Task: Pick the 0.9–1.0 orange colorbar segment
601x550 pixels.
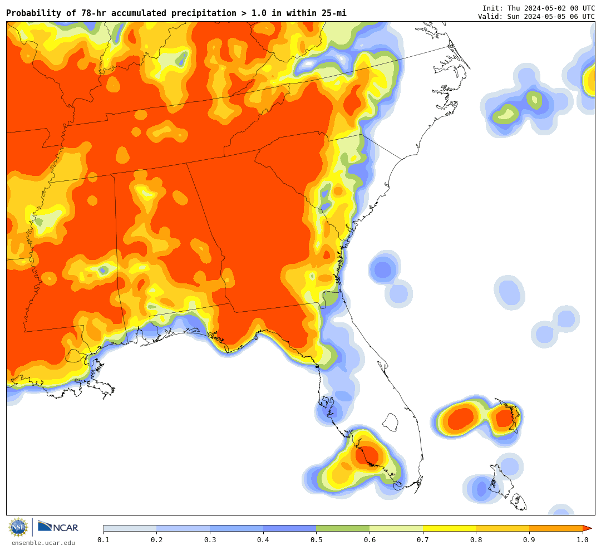Action: tap(556, 528)
